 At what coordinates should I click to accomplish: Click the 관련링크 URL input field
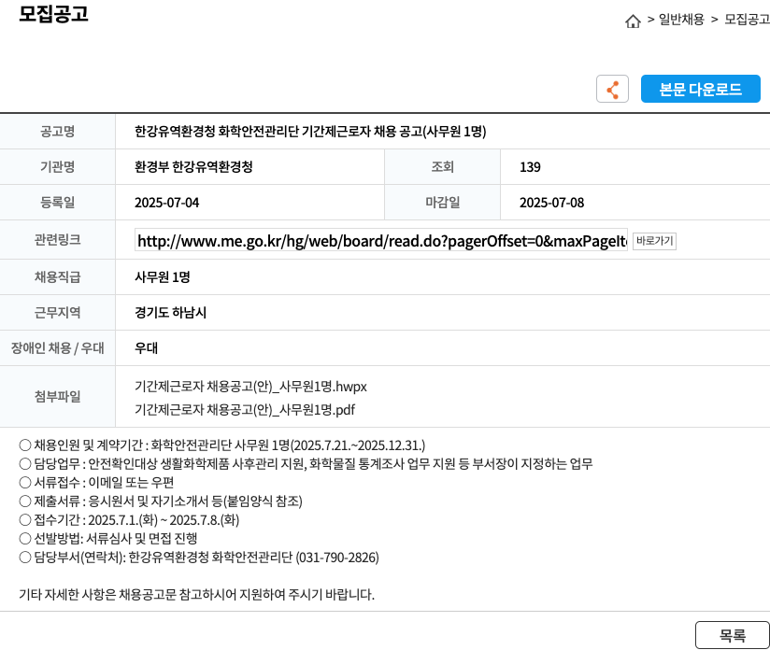click(381, 241)
